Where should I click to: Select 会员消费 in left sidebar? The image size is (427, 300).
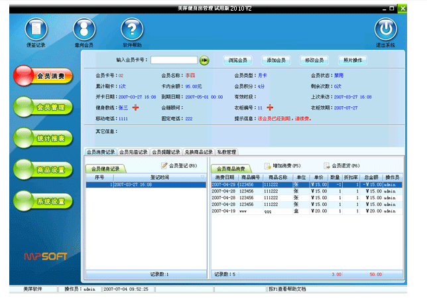pos(44,76)
